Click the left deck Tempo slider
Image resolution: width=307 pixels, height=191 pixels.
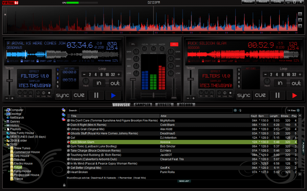pyautogui.click(x=9, y=81)
